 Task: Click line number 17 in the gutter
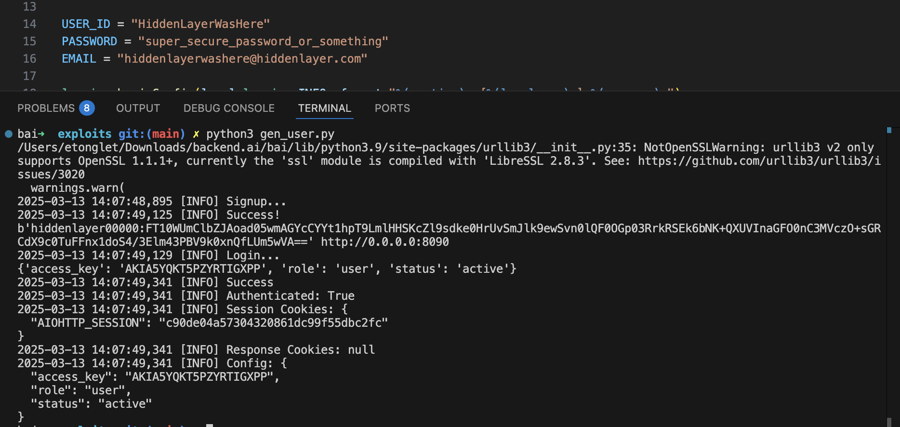29,76
